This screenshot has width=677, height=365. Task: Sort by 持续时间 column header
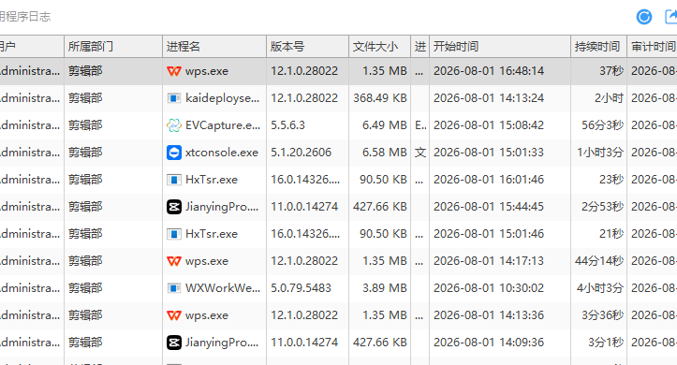tap(598, 46)
